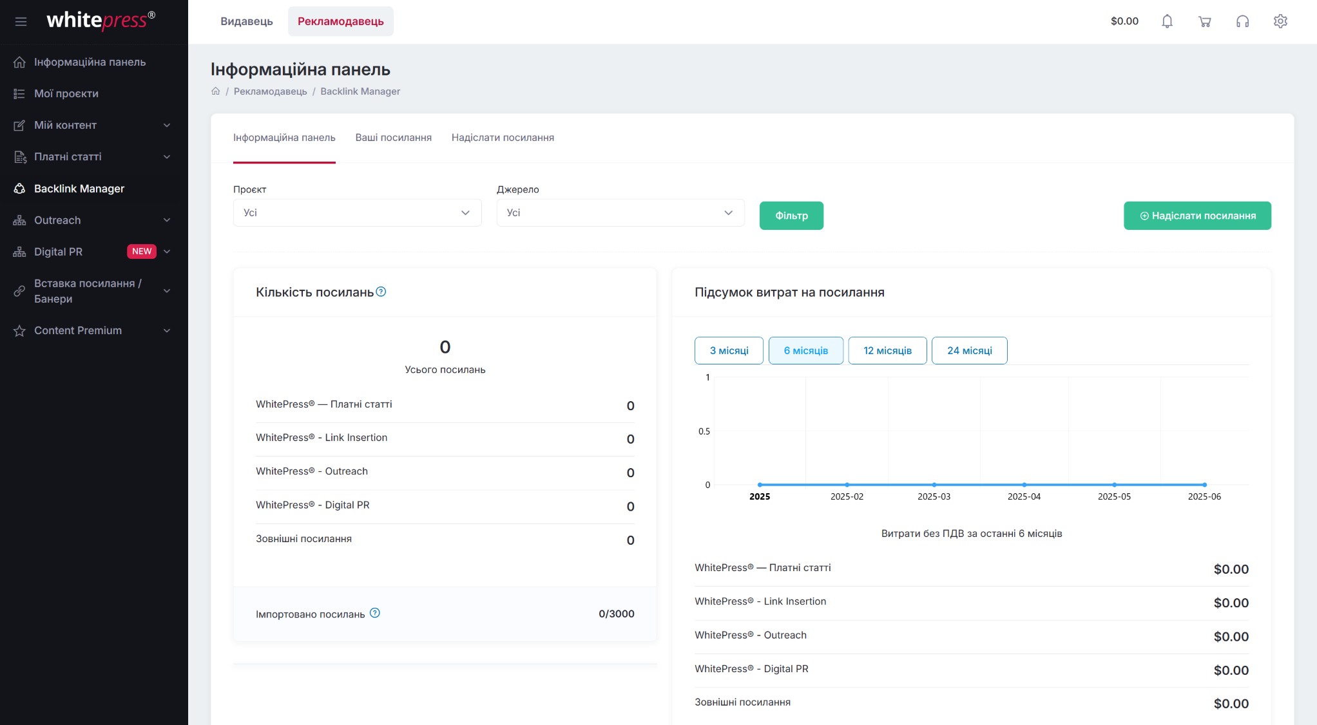The width and height of the screenshot is (1317, 725).
Task: Open the Джерело dropdown
Action: click(620, 212)
